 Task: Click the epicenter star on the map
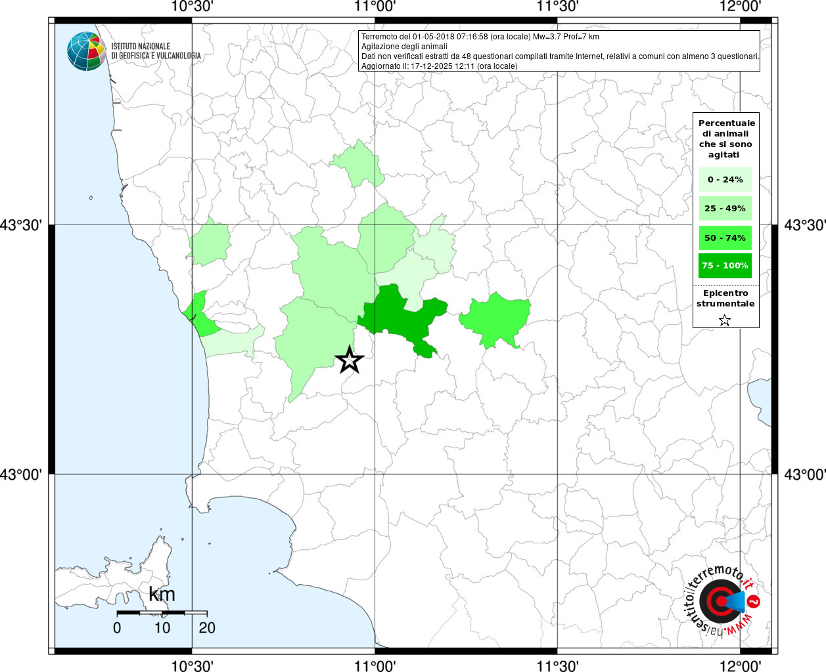(350, 360)
